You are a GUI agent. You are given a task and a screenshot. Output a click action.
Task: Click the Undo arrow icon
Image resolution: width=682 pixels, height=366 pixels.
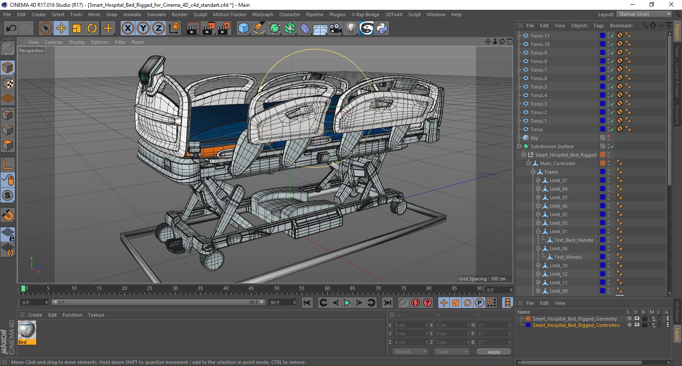click(x=12, y=29)
